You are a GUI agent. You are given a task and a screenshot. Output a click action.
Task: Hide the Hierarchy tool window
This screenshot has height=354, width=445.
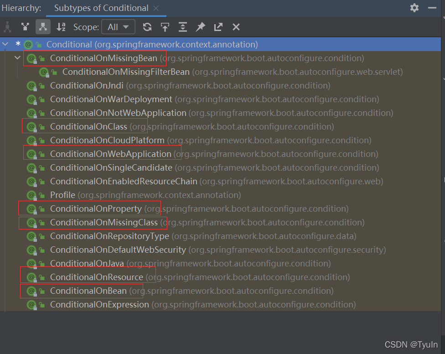point(432,8)
